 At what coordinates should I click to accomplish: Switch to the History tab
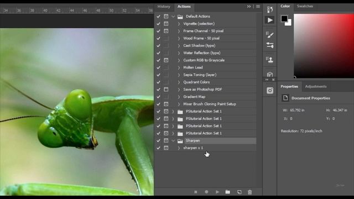point(164,7)
